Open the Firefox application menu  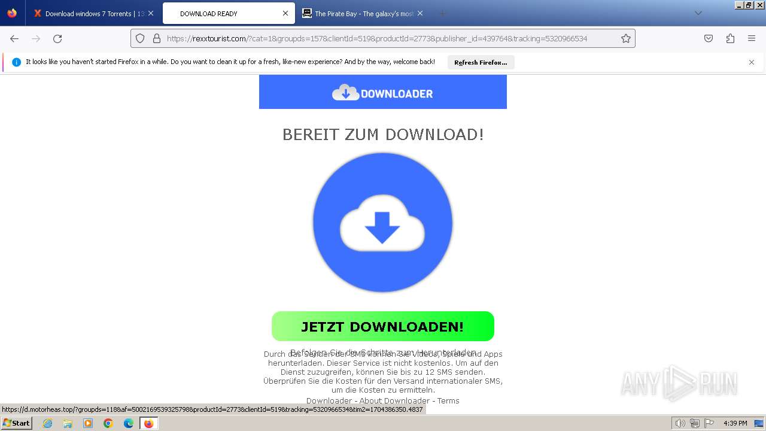coord(752,38)
